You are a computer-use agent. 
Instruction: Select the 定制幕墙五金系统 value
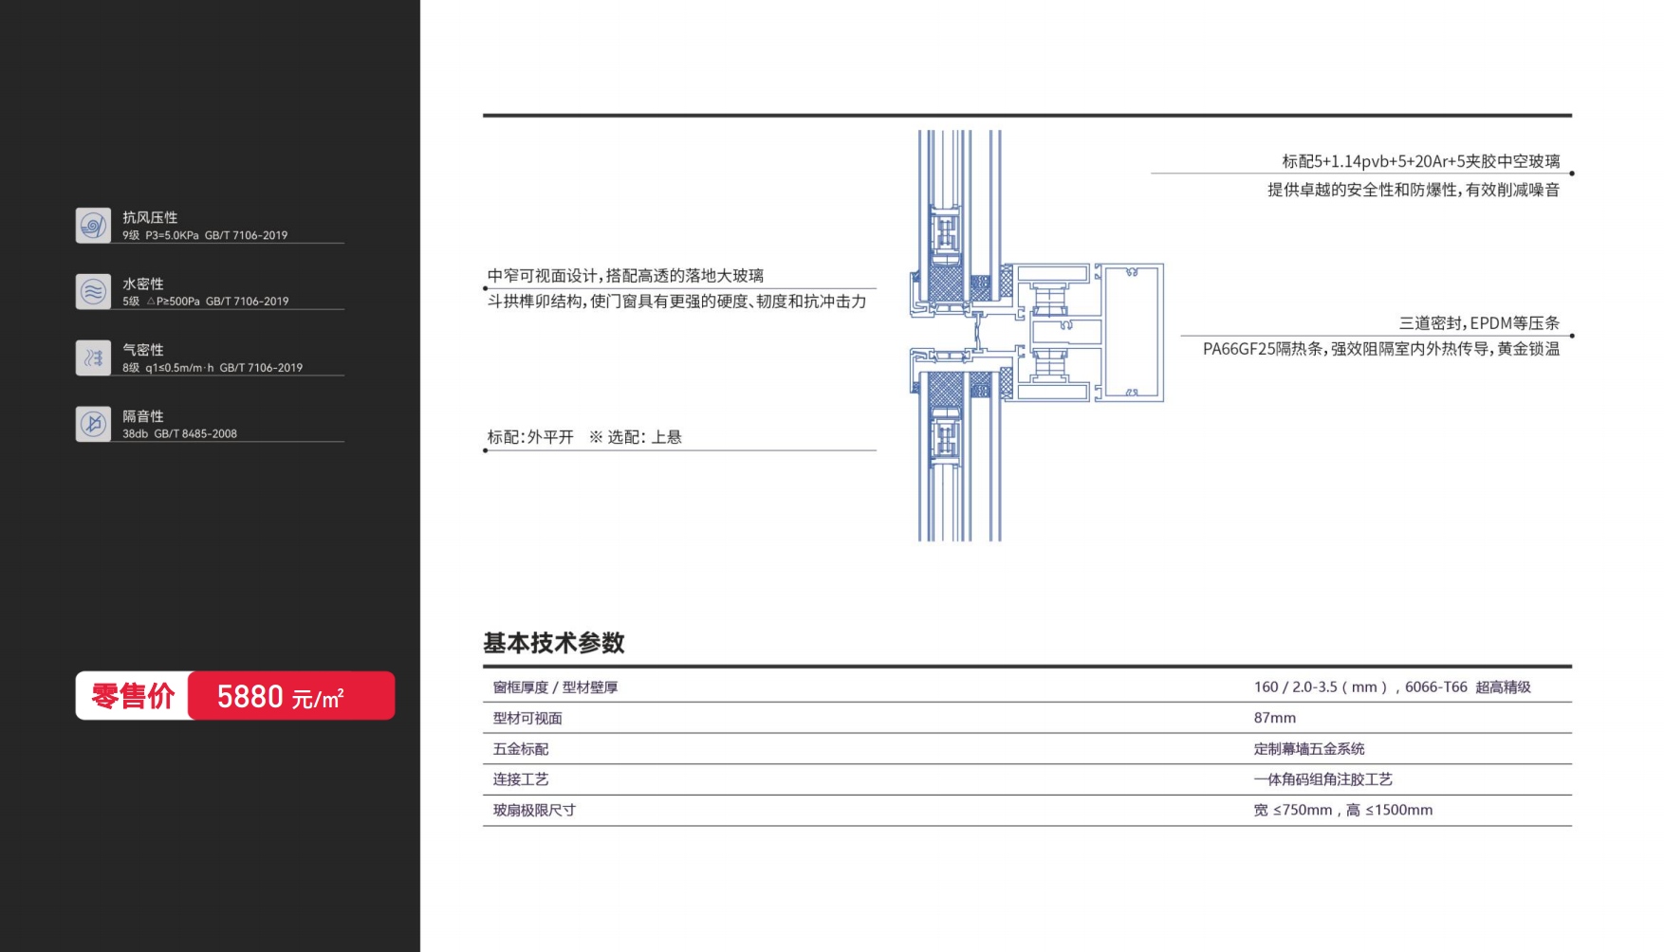(1308, 749)
